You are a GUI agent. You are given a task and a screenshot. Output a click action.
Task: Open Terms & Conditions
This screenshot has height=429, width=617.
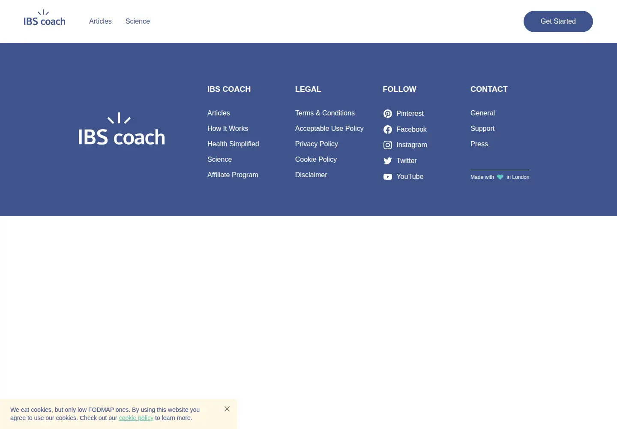(x=325, y=113)
